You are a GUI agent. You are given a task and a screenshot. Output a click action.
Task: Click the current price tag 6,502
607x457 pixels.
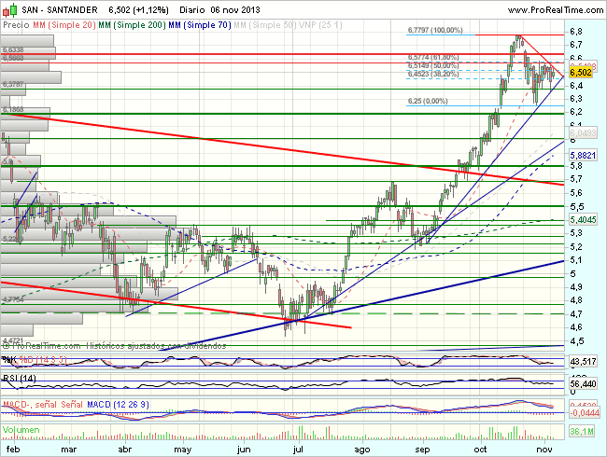(x=581, y=73)
